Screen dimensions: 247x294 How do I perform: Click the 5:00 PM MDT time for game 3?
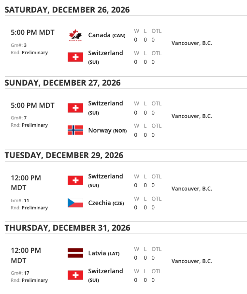pyautogui.click(x=32, y=32)
